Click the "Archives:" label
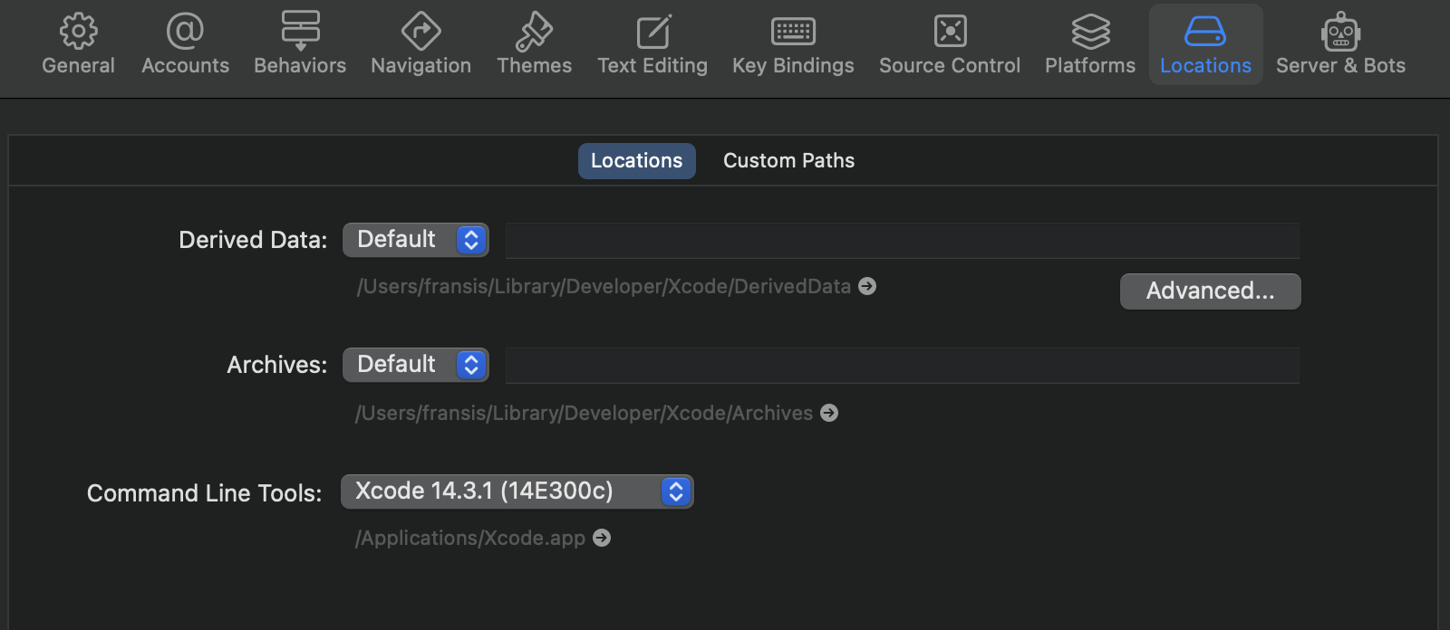 click(x=277, y=365)
